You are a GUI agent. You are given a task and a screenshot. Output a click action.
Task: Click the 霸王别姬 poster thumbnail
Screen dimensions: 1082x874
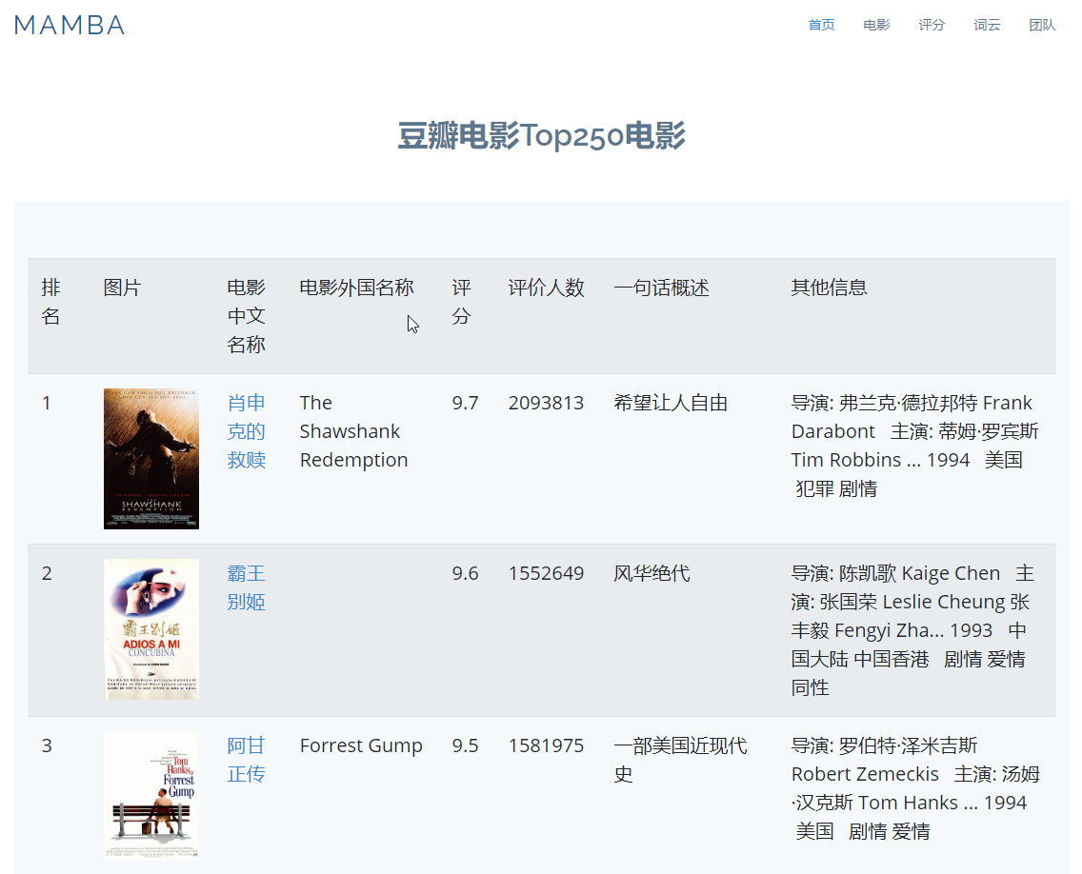pyautogui.click(x=151, y=629)
